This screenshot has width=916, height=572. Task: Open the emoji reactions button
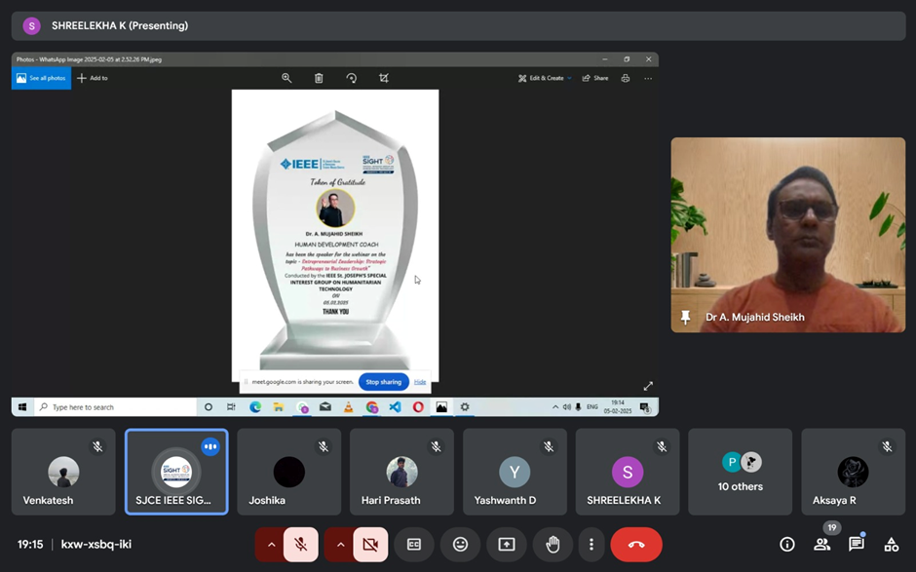[x=460, y=545]
